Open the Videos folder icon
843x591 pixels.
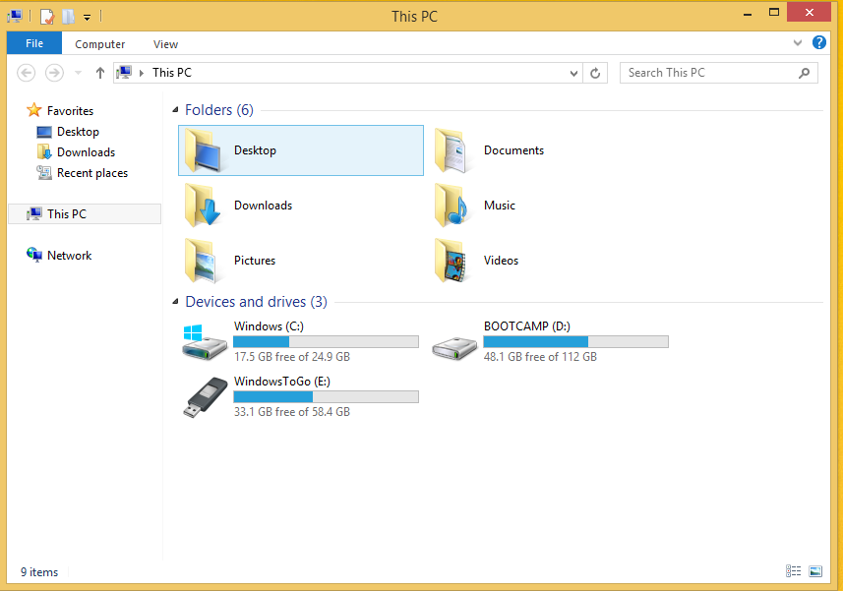coord(452,261)
